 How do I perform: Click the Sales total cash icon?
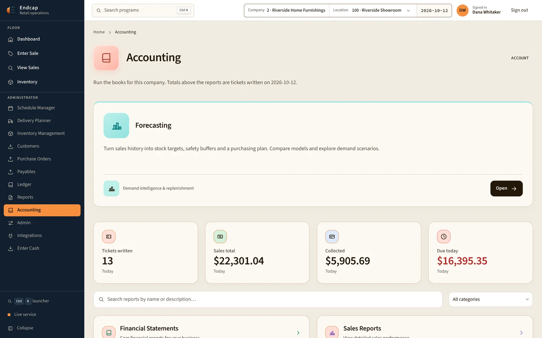point(220,237)
